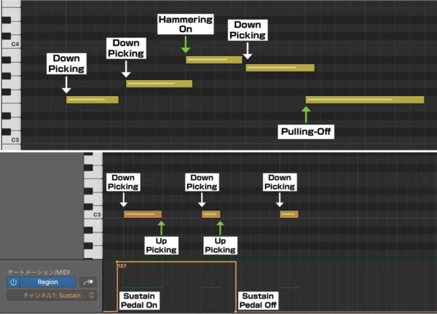
Task: Click the blue Region button
Action: coord(47,282)
